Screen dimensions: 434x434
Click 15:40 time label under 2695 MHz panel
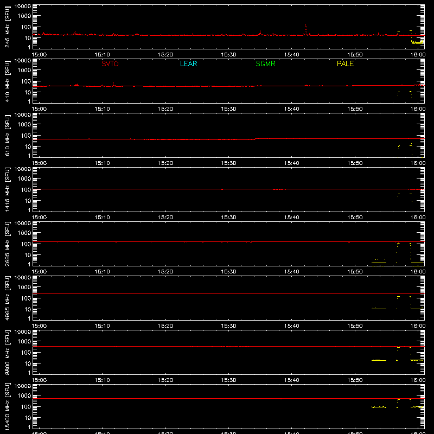click(x=292, y=272)
